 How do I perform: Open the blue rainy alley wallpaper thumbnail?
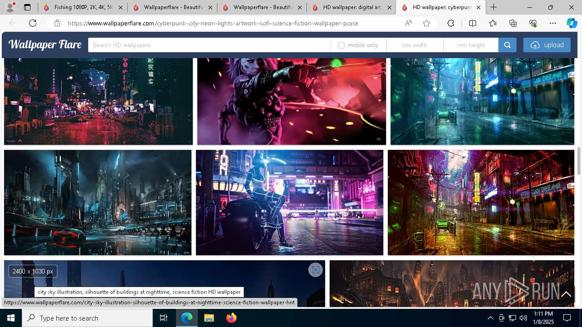482,101
